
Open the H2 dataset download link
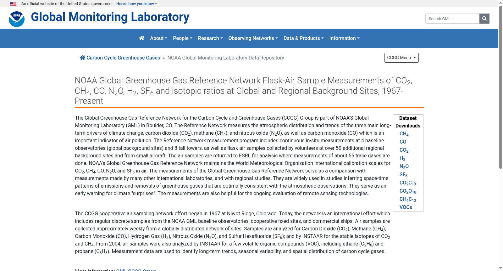tap(402, 158)
